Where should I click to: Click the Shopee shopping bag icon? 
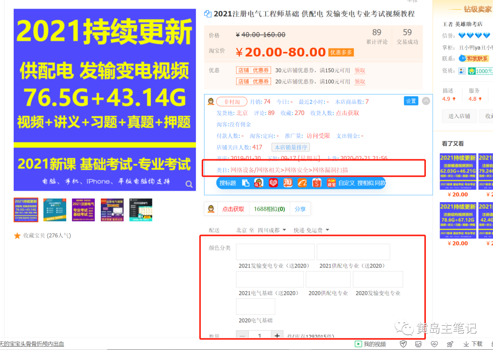(317, 183)
